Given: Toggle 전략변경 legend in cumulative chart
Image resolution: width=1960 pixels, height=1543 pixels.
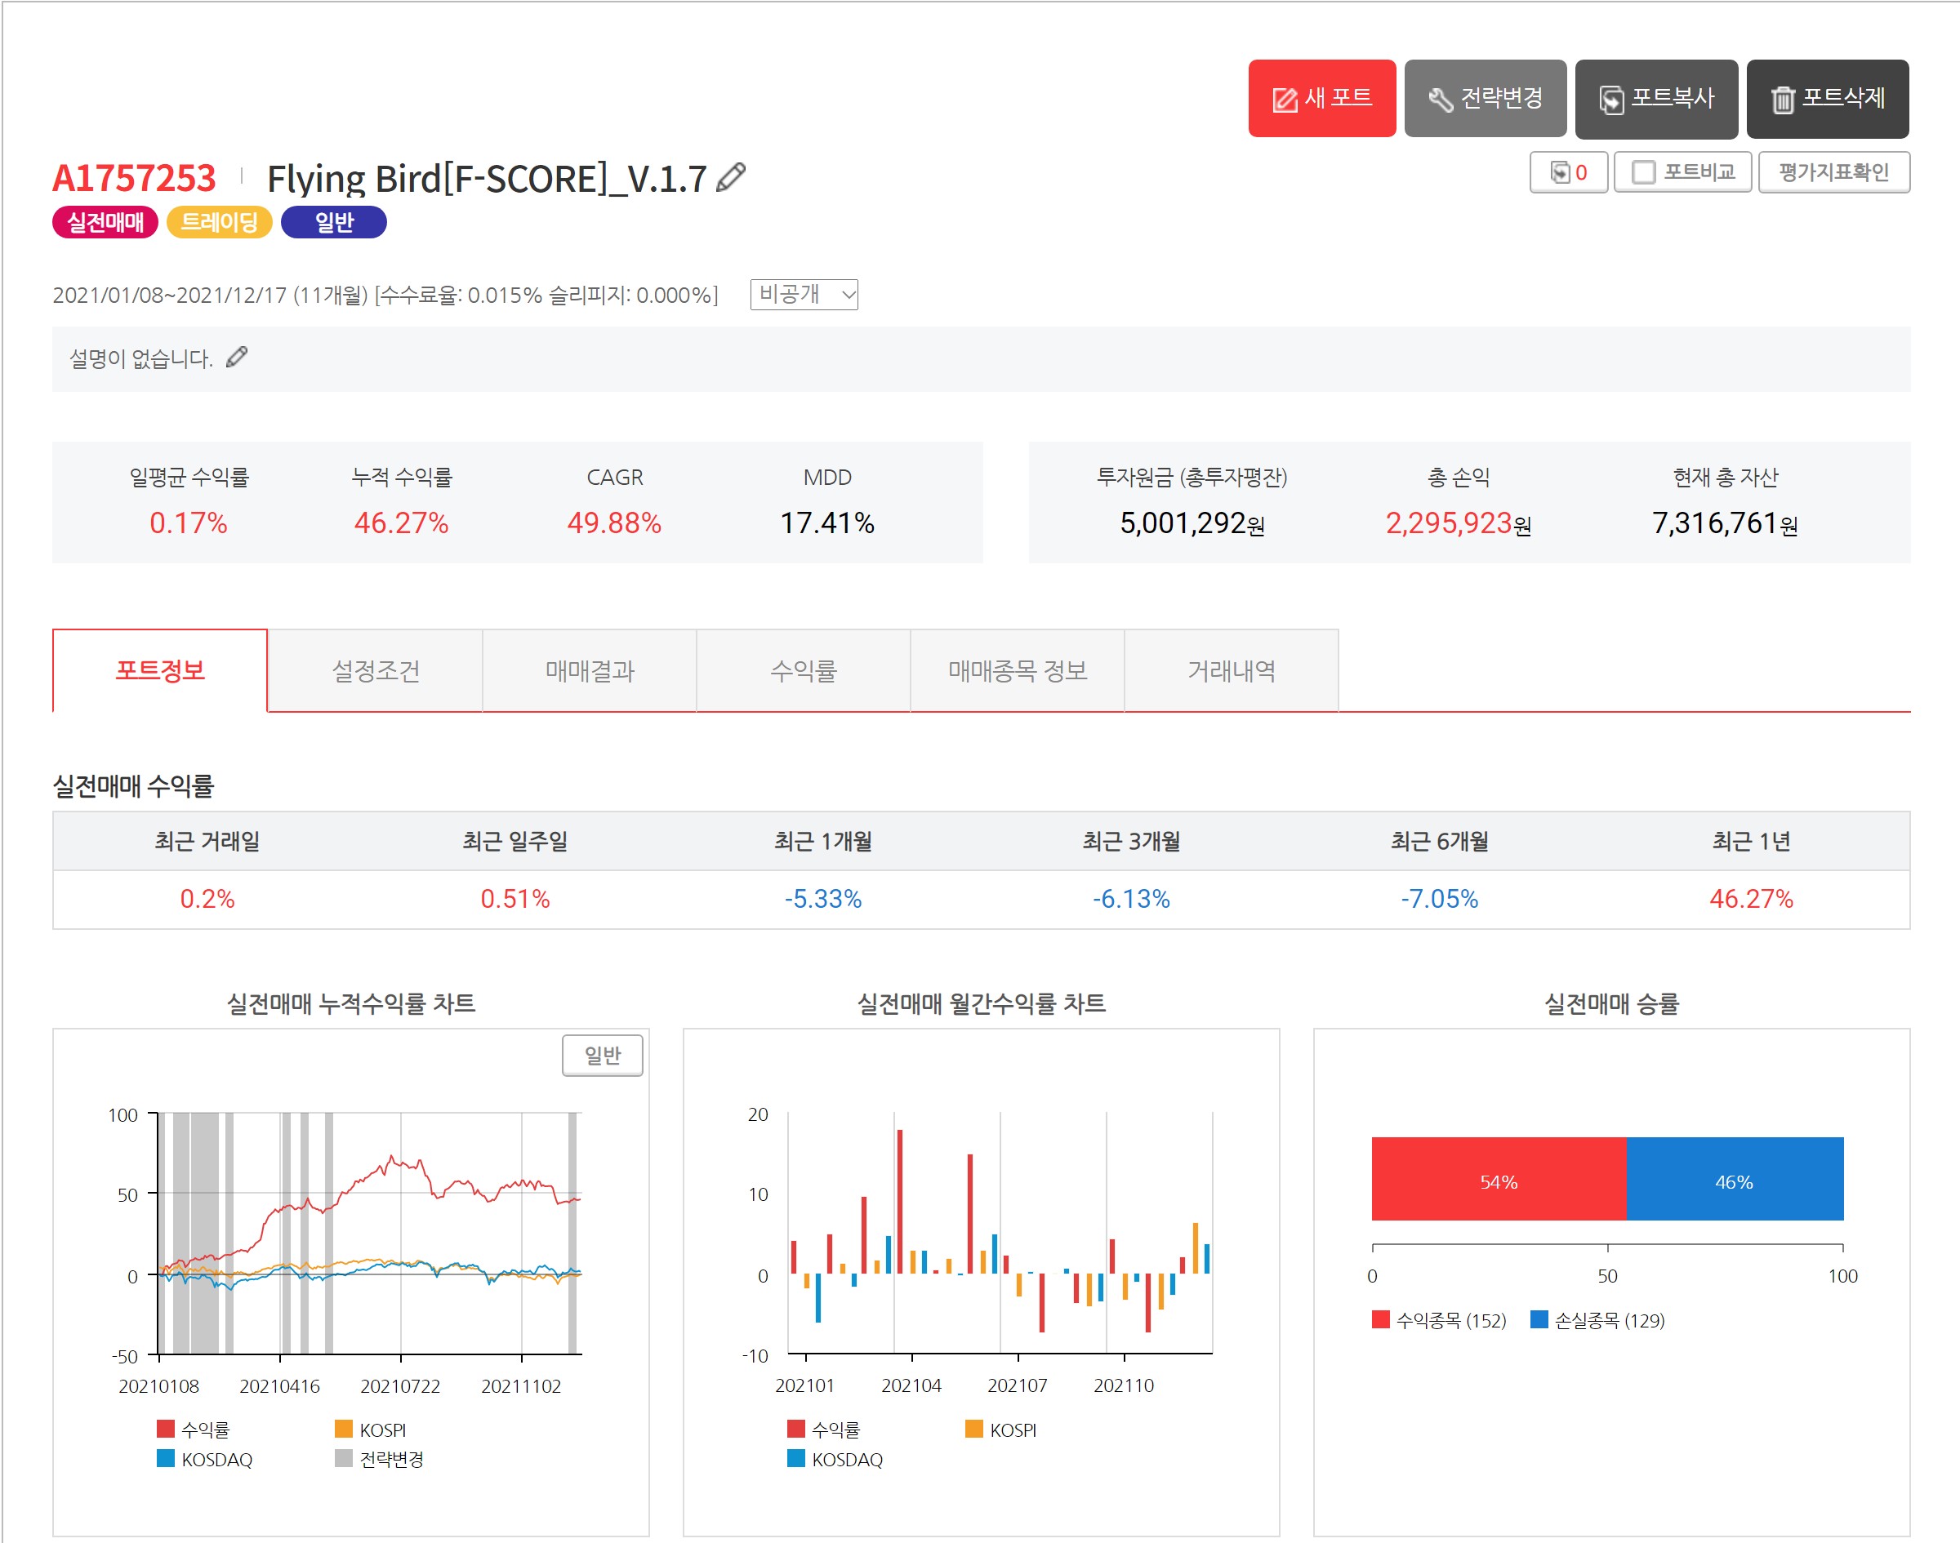Looking at the screenshot, I should tap(380, 1459).
